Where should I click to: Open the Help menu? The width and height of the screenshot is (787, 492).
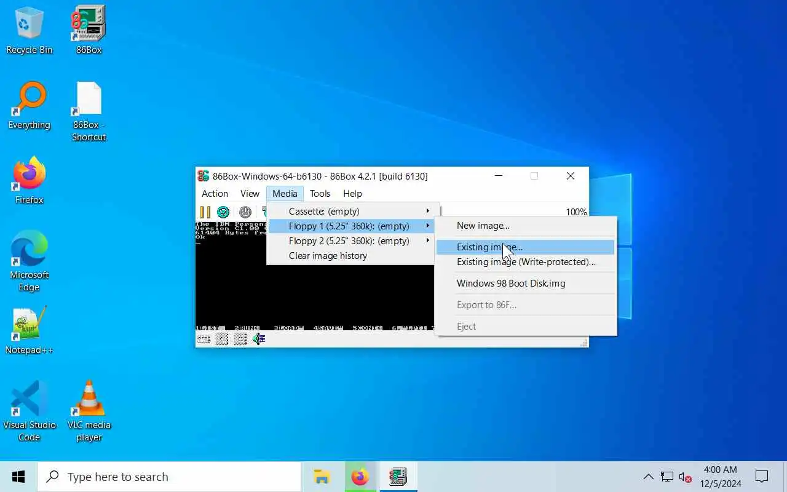coord(352,194)
